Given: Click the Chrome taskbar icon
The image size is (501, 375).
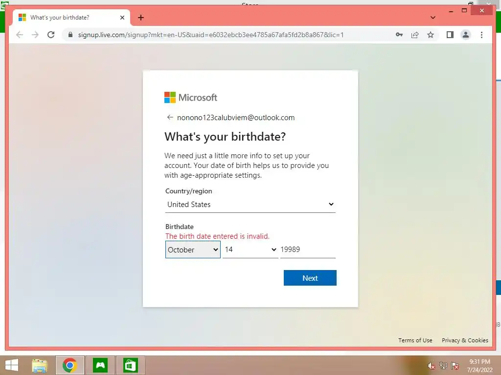Looking at the screenshot, I should click(x=69, y=365).
